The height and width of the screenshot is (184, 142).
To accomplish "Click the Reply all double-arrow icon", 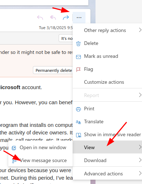I will [53, 18].
